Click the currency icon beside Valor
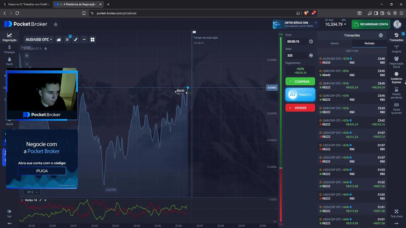This screenshot has height=228, width=406. coord(311,55)
